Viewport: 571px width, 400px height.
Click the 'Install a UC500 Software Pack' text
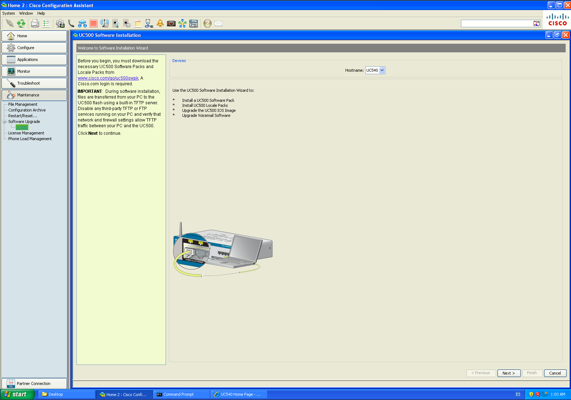point(208,100)
